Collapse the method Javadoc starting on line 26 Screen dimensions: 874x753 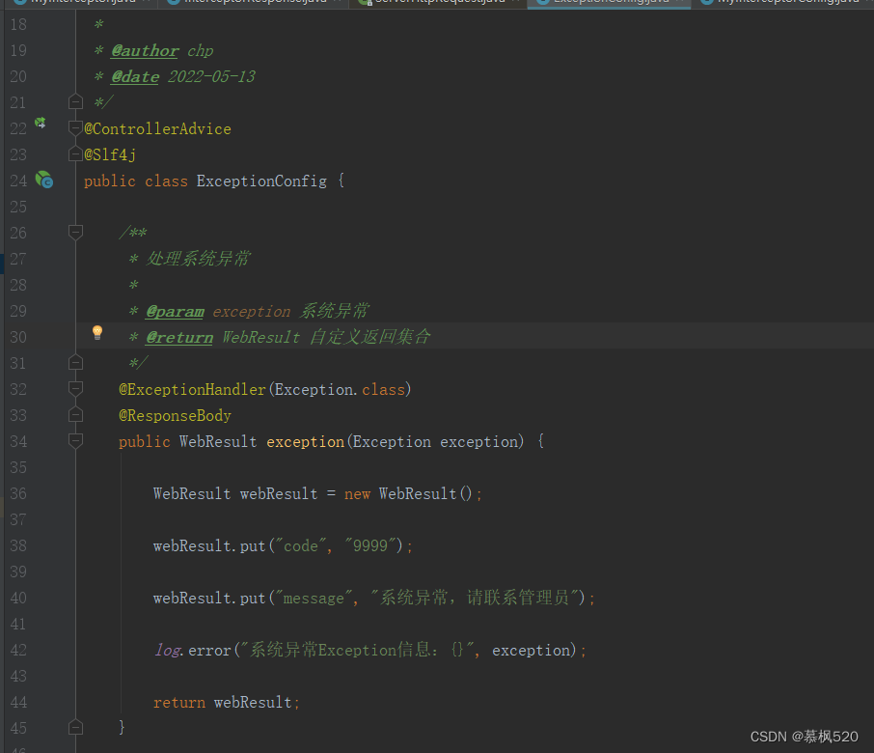click(75, 232)
